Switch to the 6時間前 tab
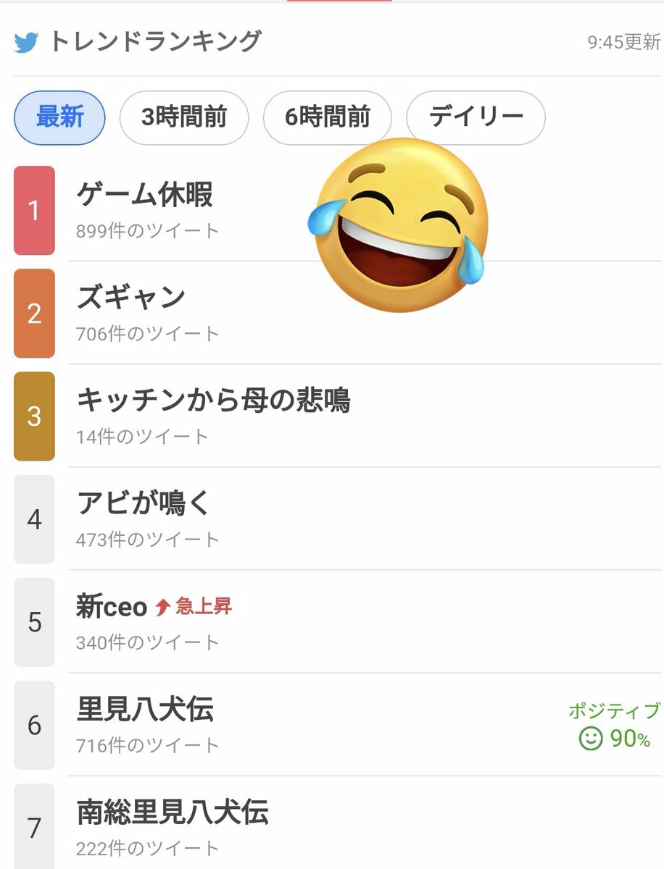This screenshot has width=664, height=869. point(327,117)
